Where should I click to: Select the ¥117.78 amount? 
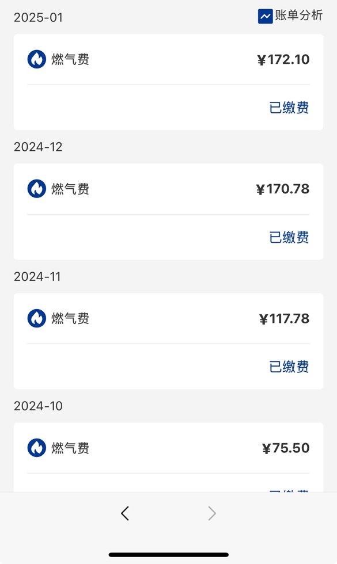[x=284, y=318]
